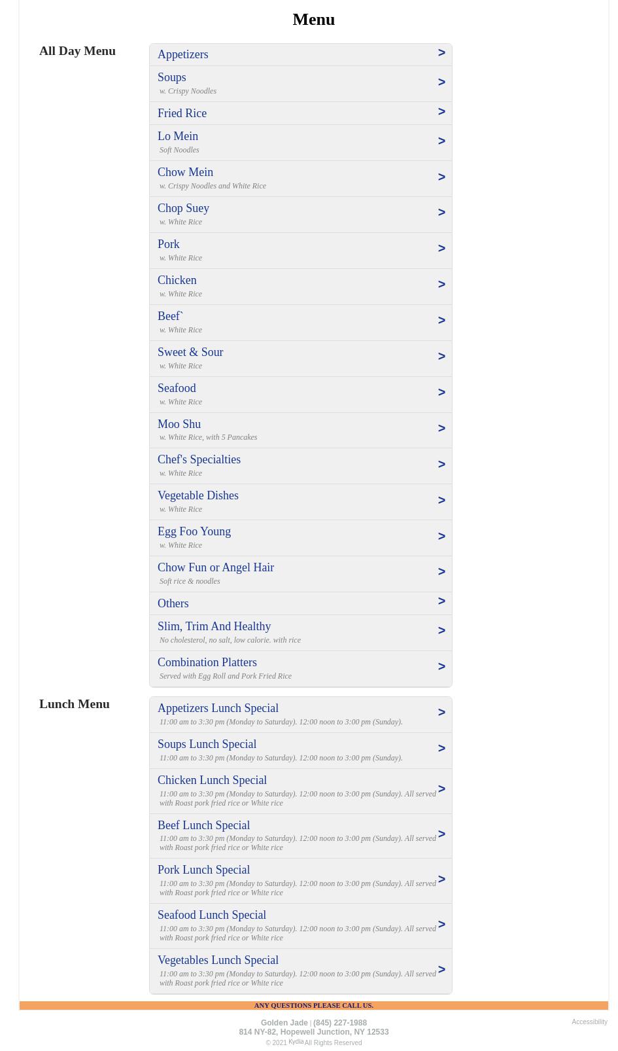The height and width of the screenshot is (1051, 618).
Task: Click the arrow beside Soups
Action: (x=441, y=82)
